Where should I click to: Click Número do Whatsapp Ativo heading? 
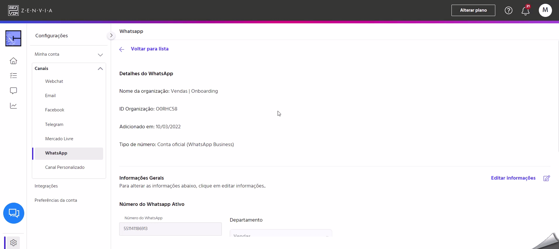coord(152,204)
